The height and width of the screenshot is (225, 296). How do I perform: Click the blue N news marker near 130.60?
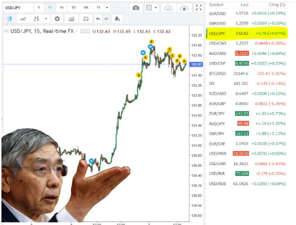[91, 161]
